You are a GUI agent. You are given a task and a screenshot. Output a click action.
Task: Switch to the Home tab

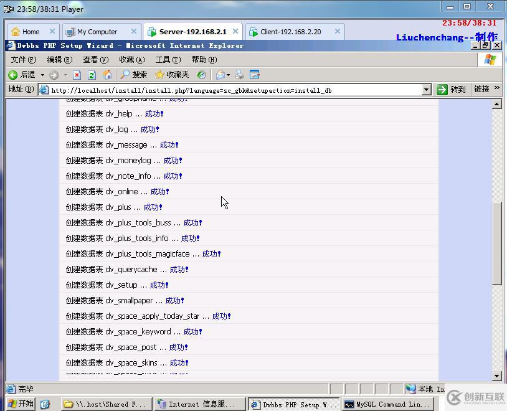33,32
